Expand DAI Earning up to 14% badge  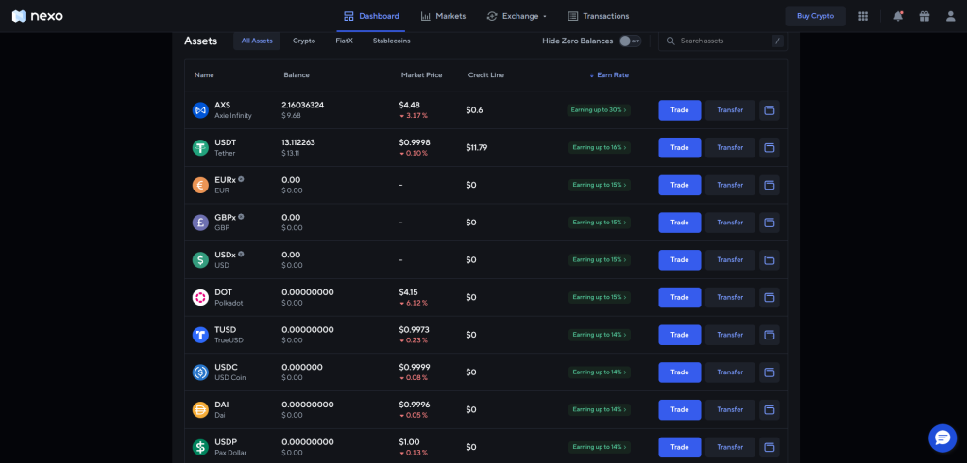(x=600, y=409)
